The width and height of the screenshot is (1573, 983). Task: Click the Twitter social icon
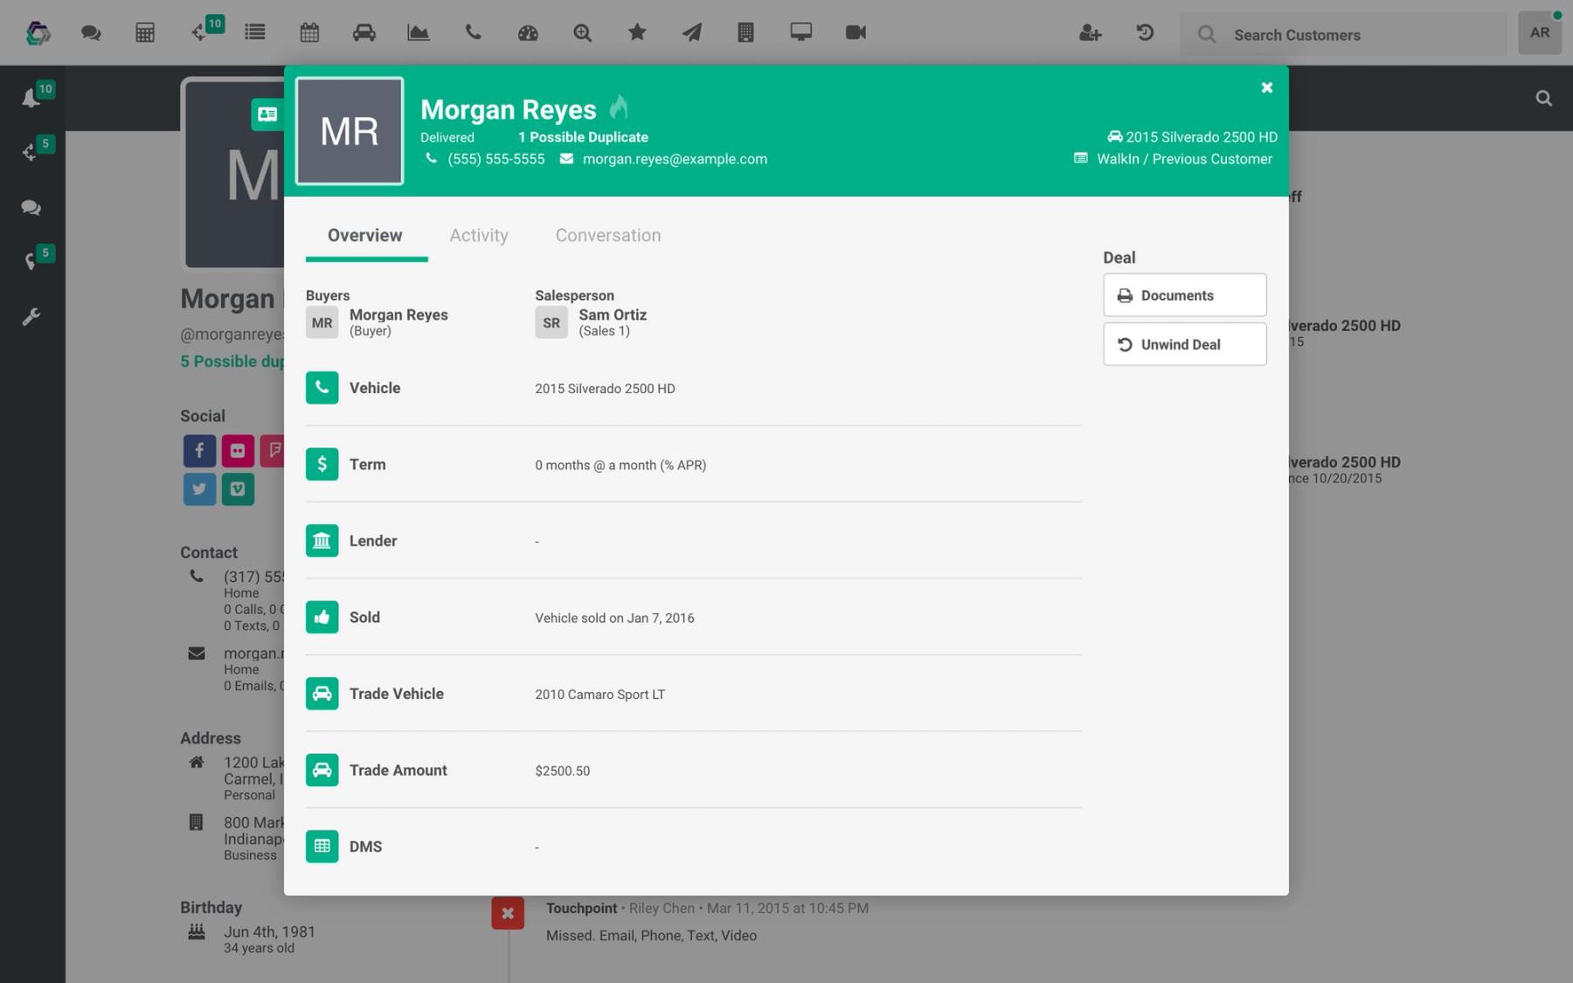click(x=199, y=489)
